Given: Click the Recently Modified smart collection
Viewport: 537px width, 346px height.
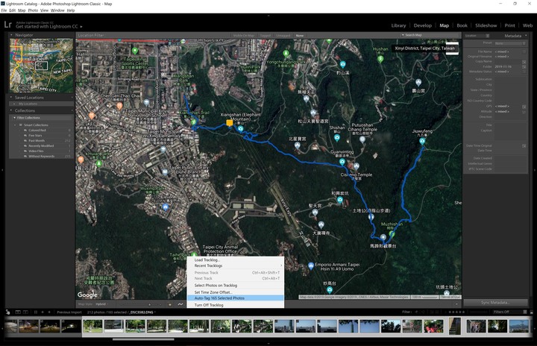Looking at the screenshot, I should point(41,145).
